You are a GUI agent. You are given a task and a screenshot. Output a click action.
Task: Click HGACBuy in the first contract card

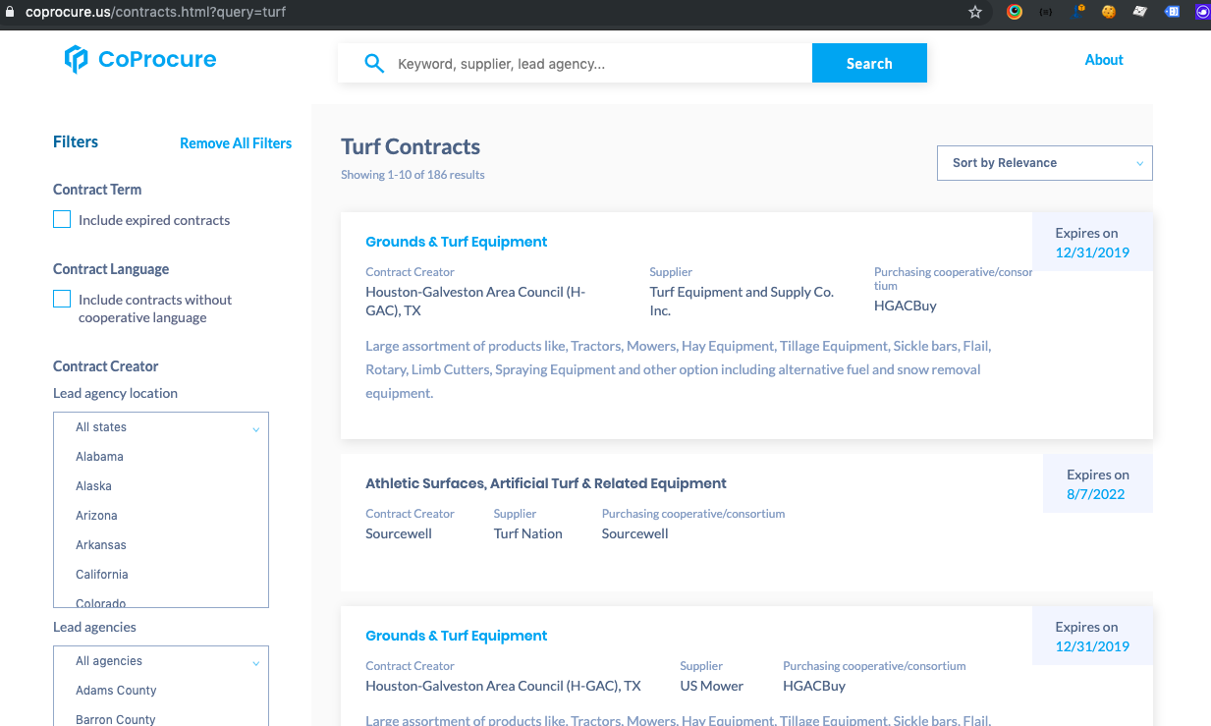point(906,306)
